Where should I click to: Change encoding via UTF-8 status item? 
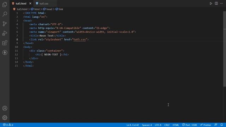click(x=158, y=125)
